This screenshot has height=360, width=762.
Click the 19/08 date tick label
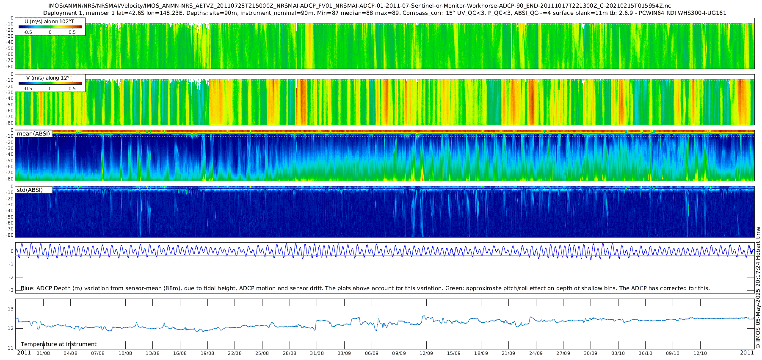point(207,353)
